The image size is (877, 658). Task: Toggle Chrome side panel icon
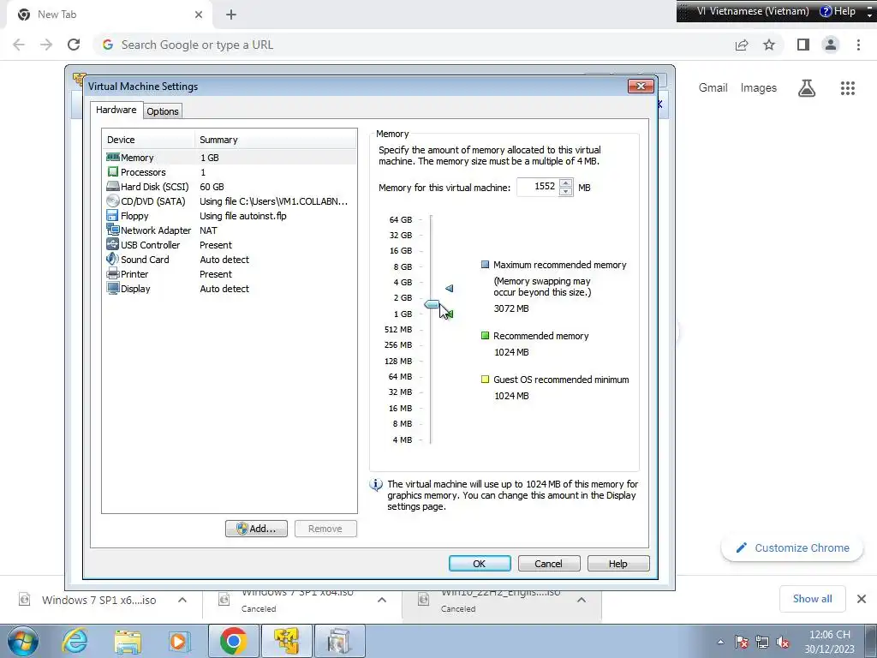coord(802,45)
